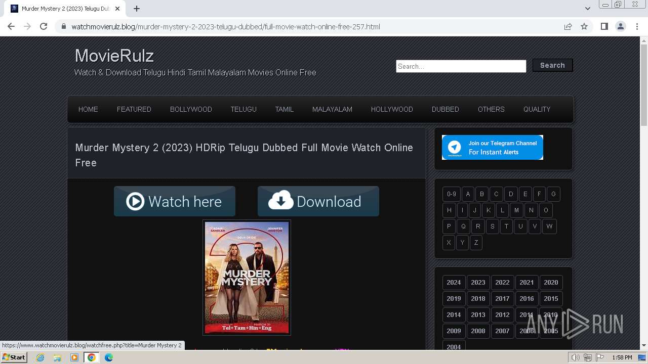Click the Search button
Image resolution: width=648 pixels, height=364 pixels.
click(552, 65)
